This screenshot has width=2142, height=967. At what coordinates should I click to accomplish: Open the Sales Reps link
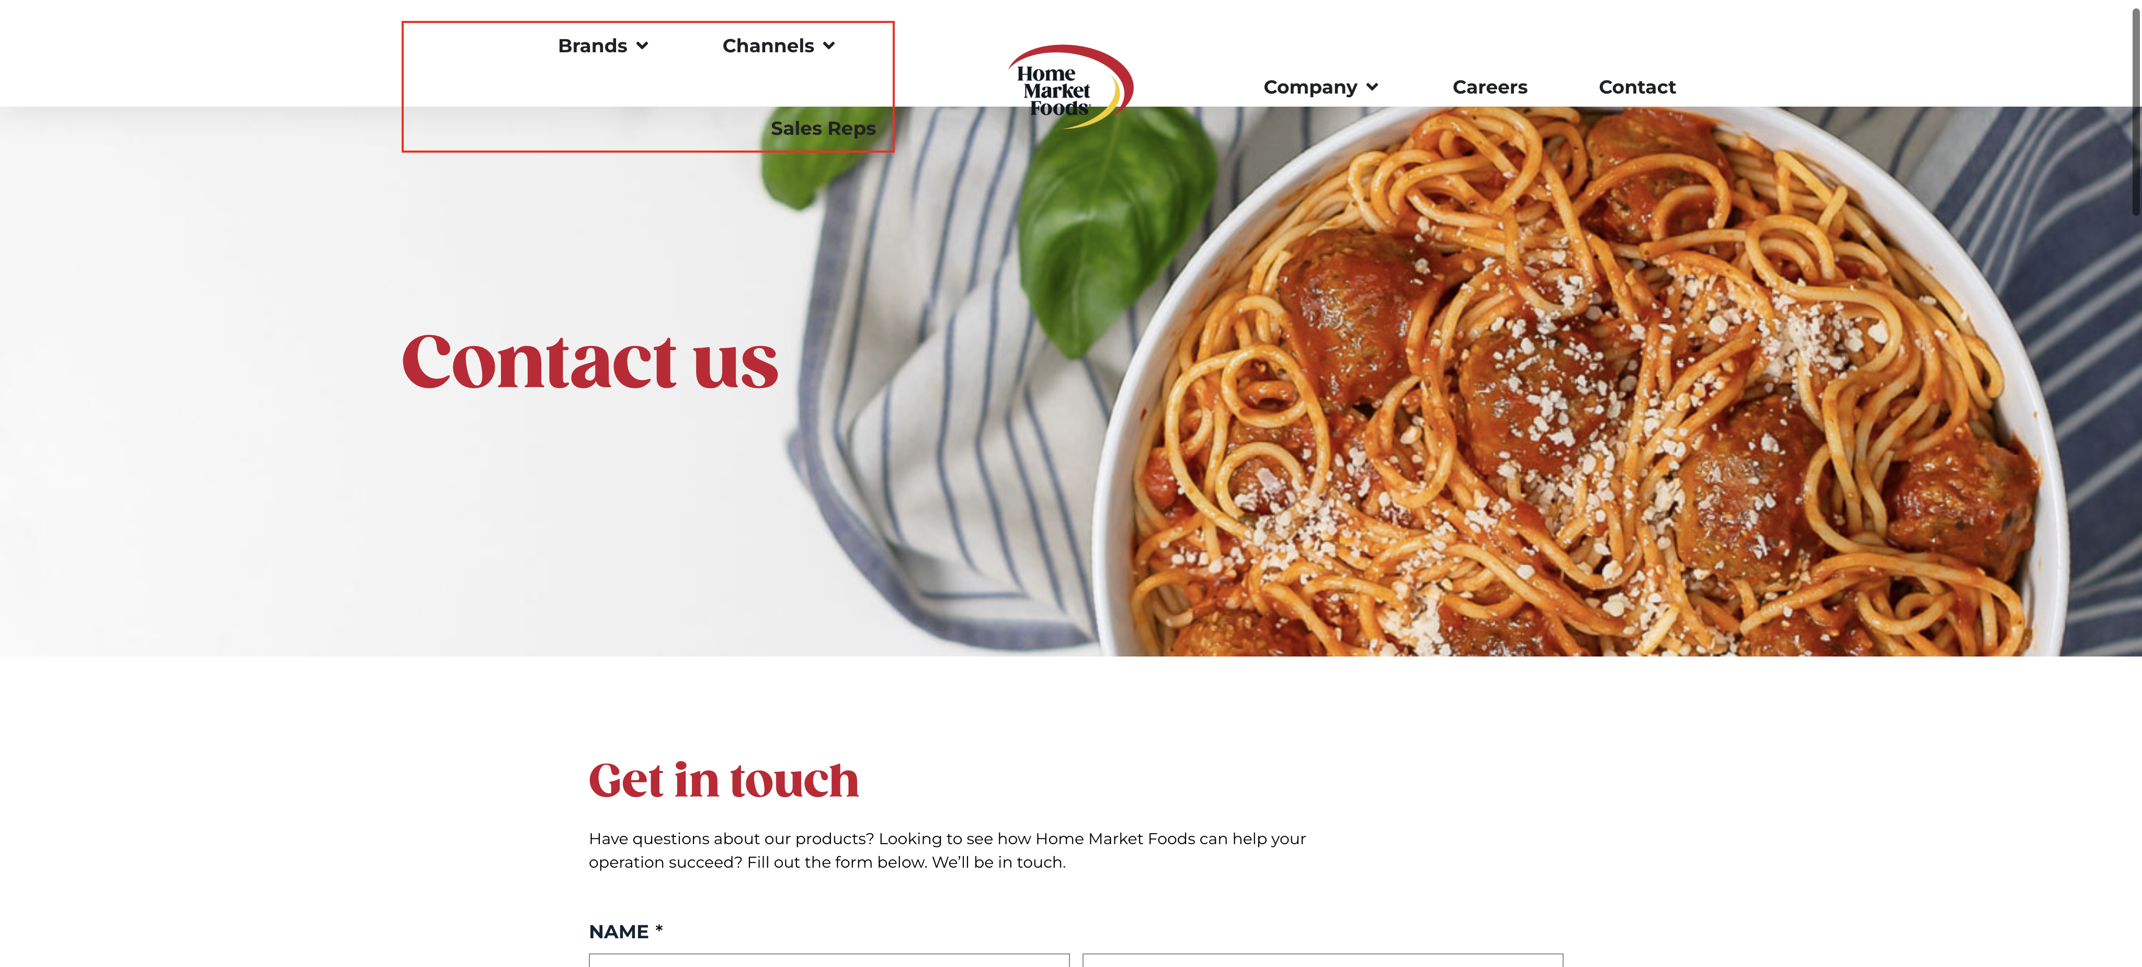823,128
